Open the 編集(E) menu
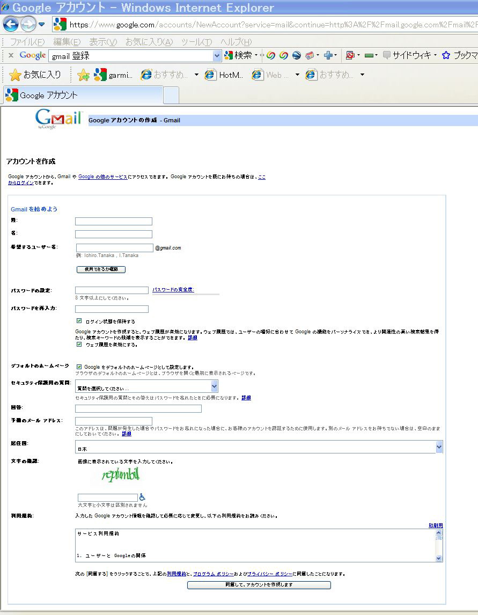Image resolution: width=478 pixels, height=615 pixels. tap(67, 41)
